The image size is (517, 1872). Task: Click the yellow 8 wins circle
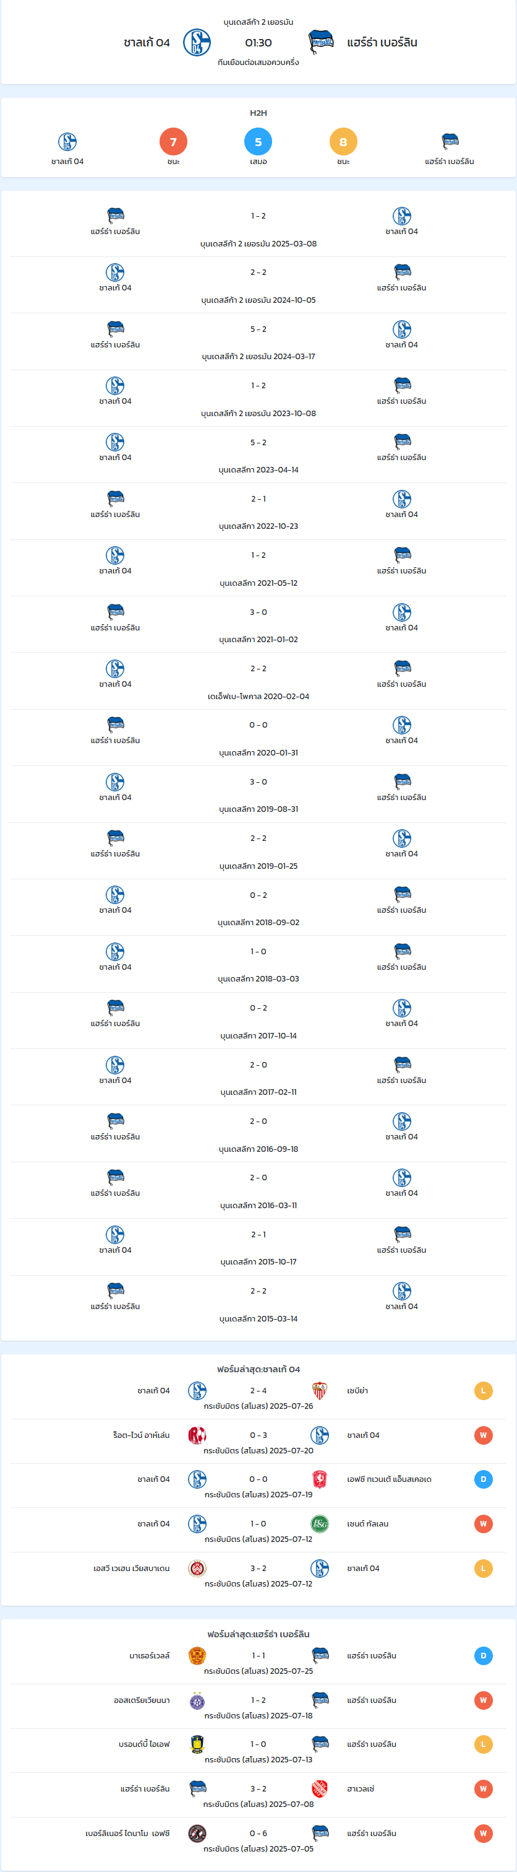point(343,142)
